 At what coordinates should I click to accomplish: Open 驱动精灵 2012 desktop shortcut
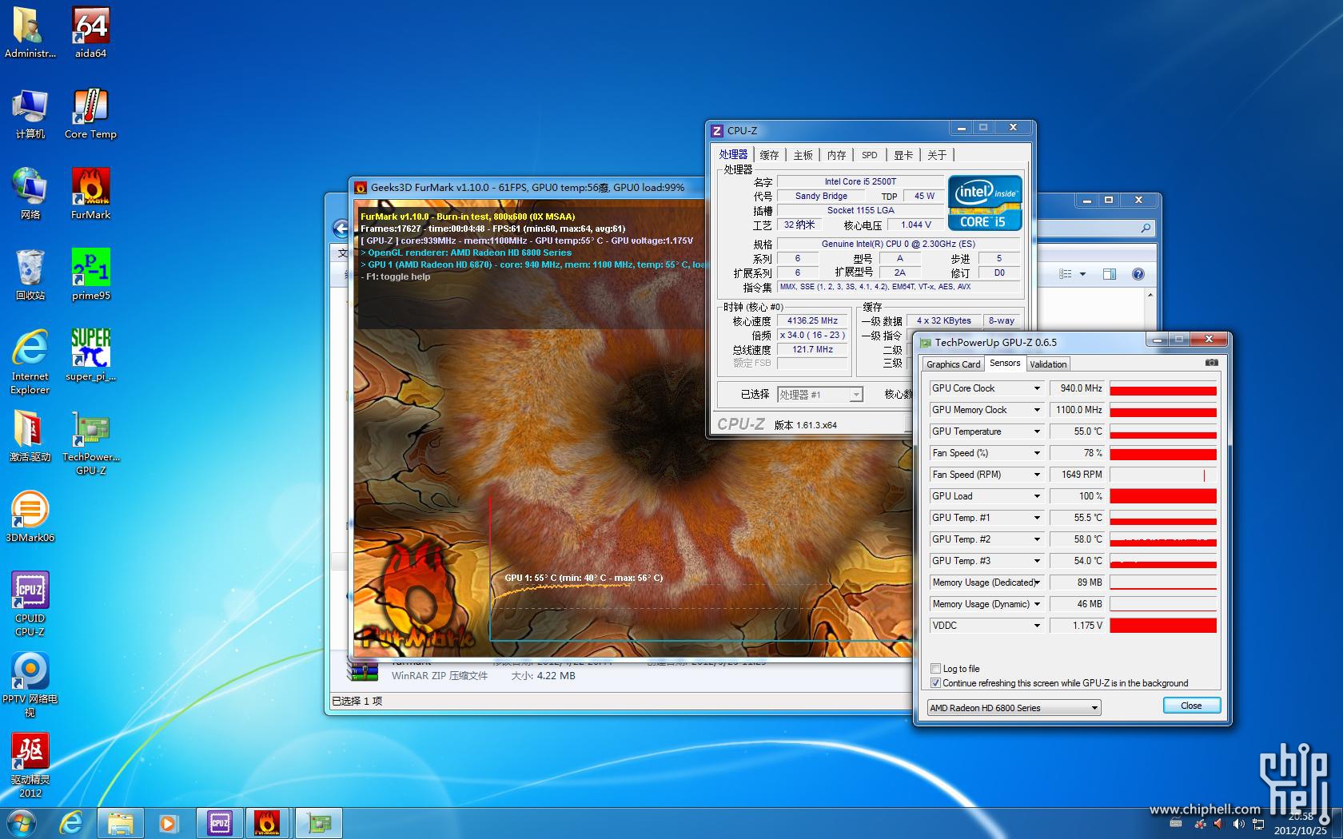pyautogui.click(x=30, y=765)
